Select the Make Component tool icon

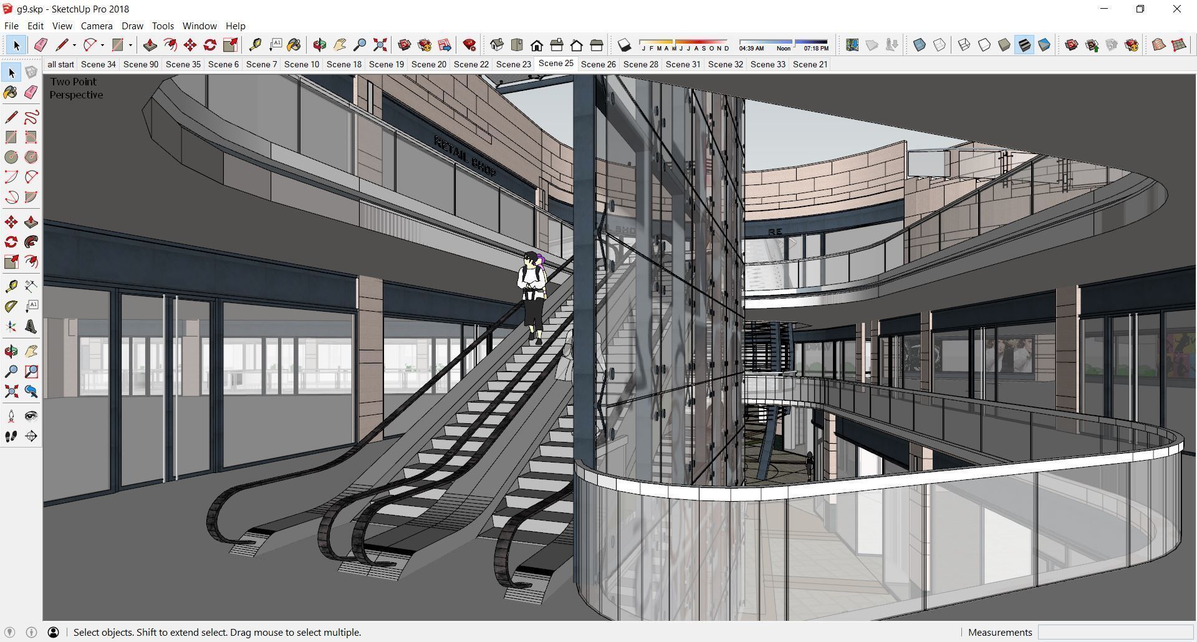[31, 72]
